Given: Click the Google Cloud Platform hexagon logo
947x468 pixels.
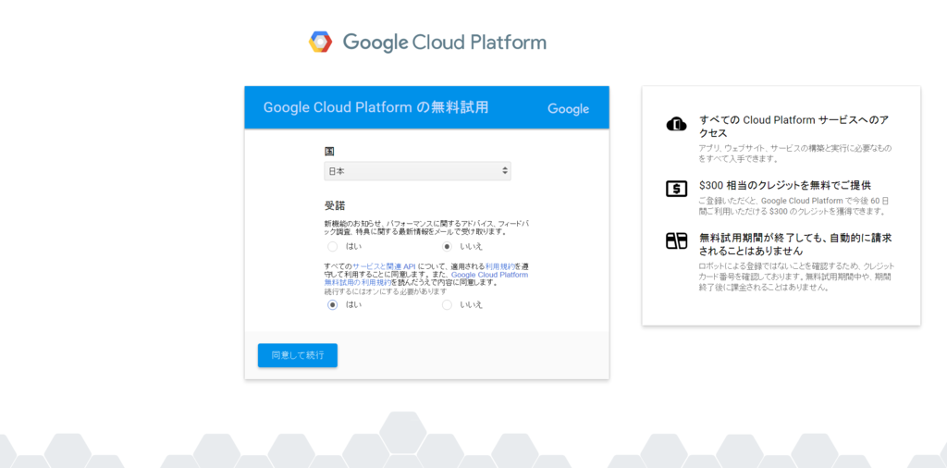Looking at the screenshot, I should (320, 42).
